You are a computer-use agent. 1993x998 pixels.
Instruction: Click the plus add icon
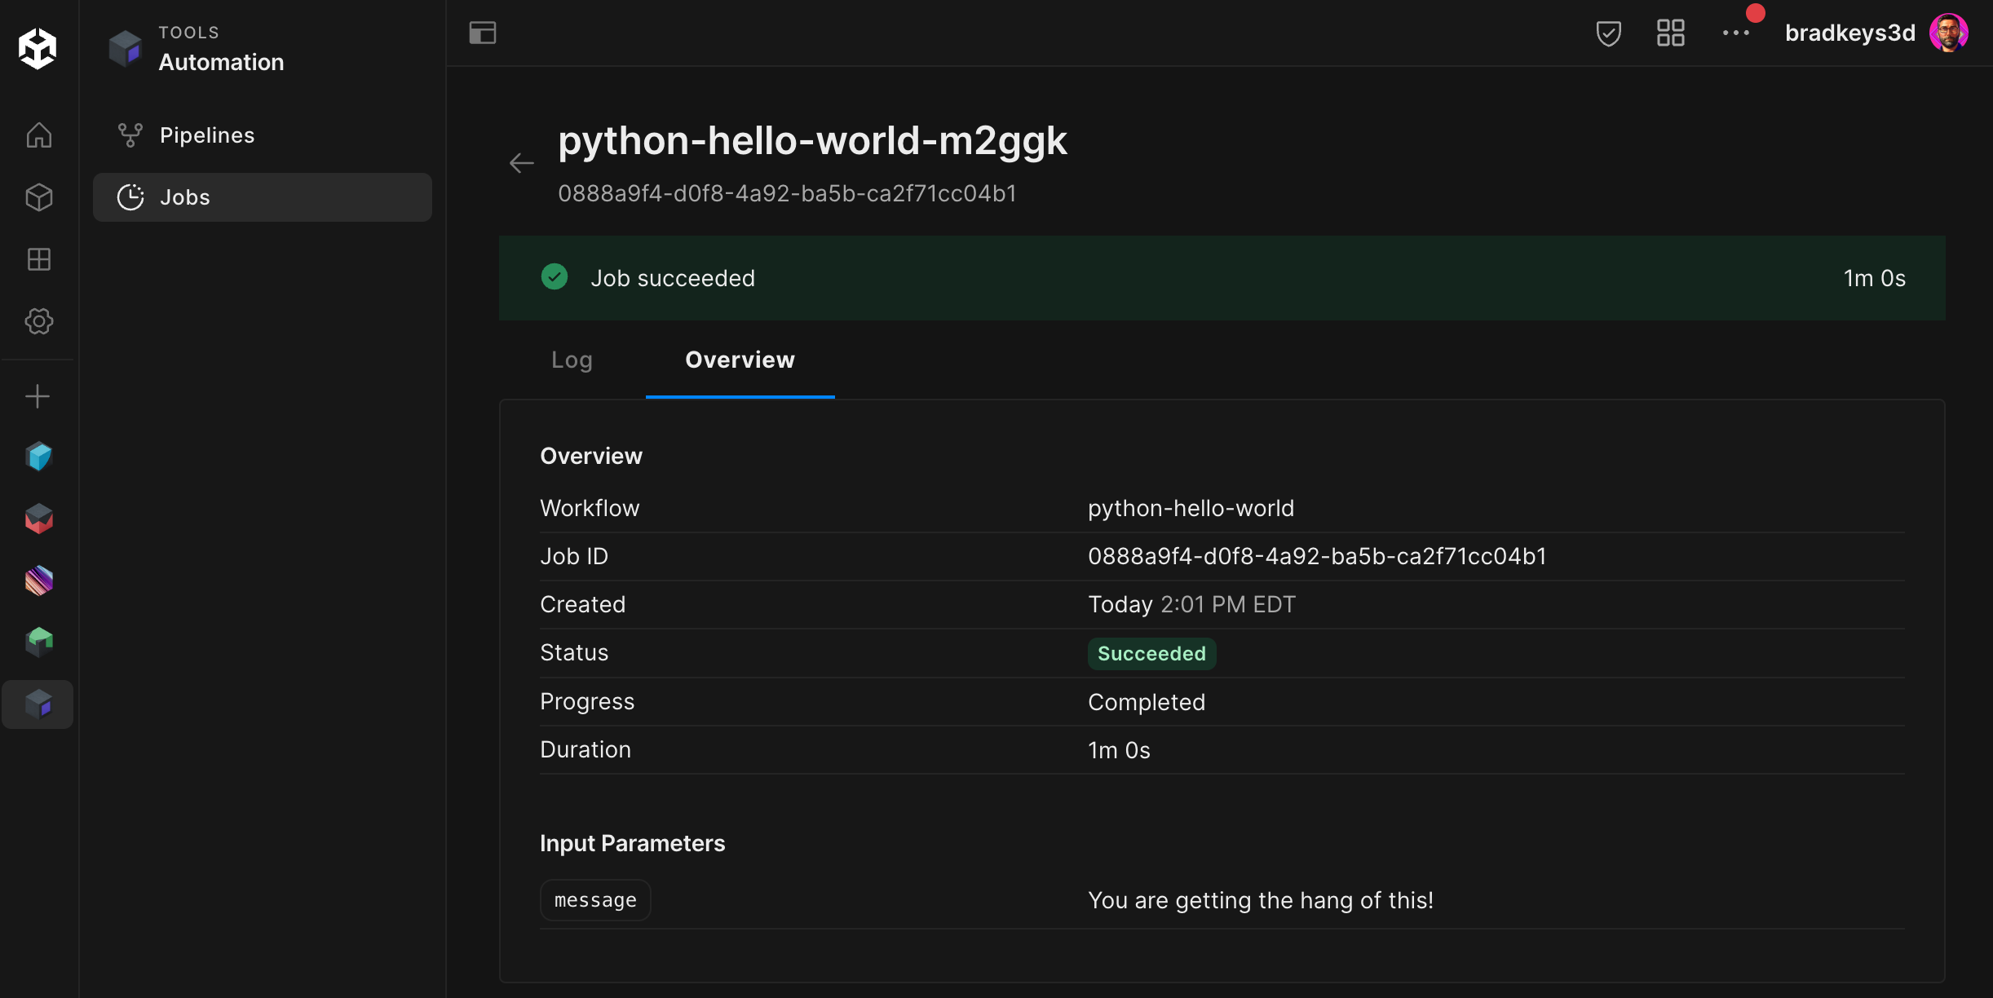(x=38, y=397)
